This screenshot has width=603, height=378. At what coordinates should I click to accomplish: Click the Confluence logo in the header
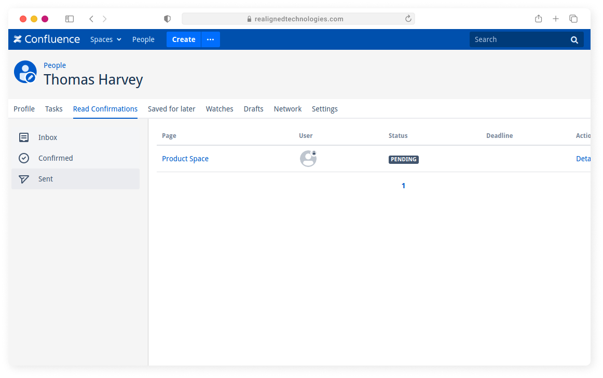(x=47, y=39)
